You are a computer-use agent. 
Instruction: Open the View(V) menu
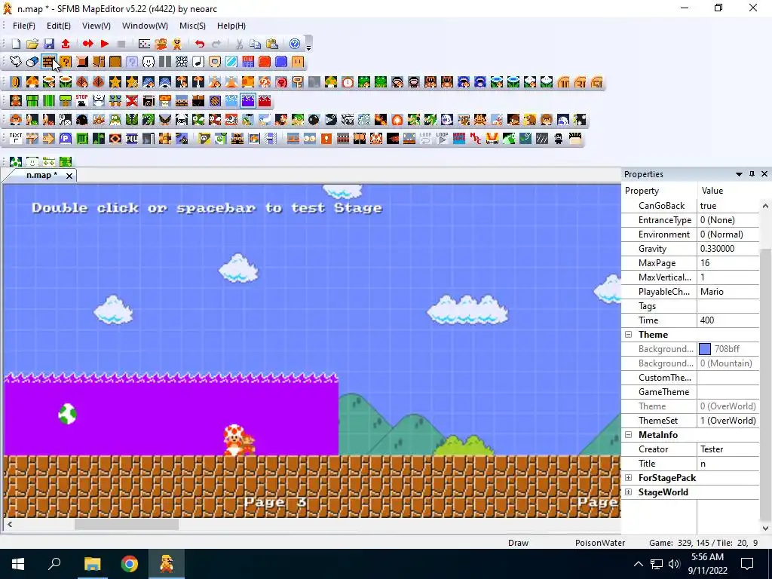[96, 26]
